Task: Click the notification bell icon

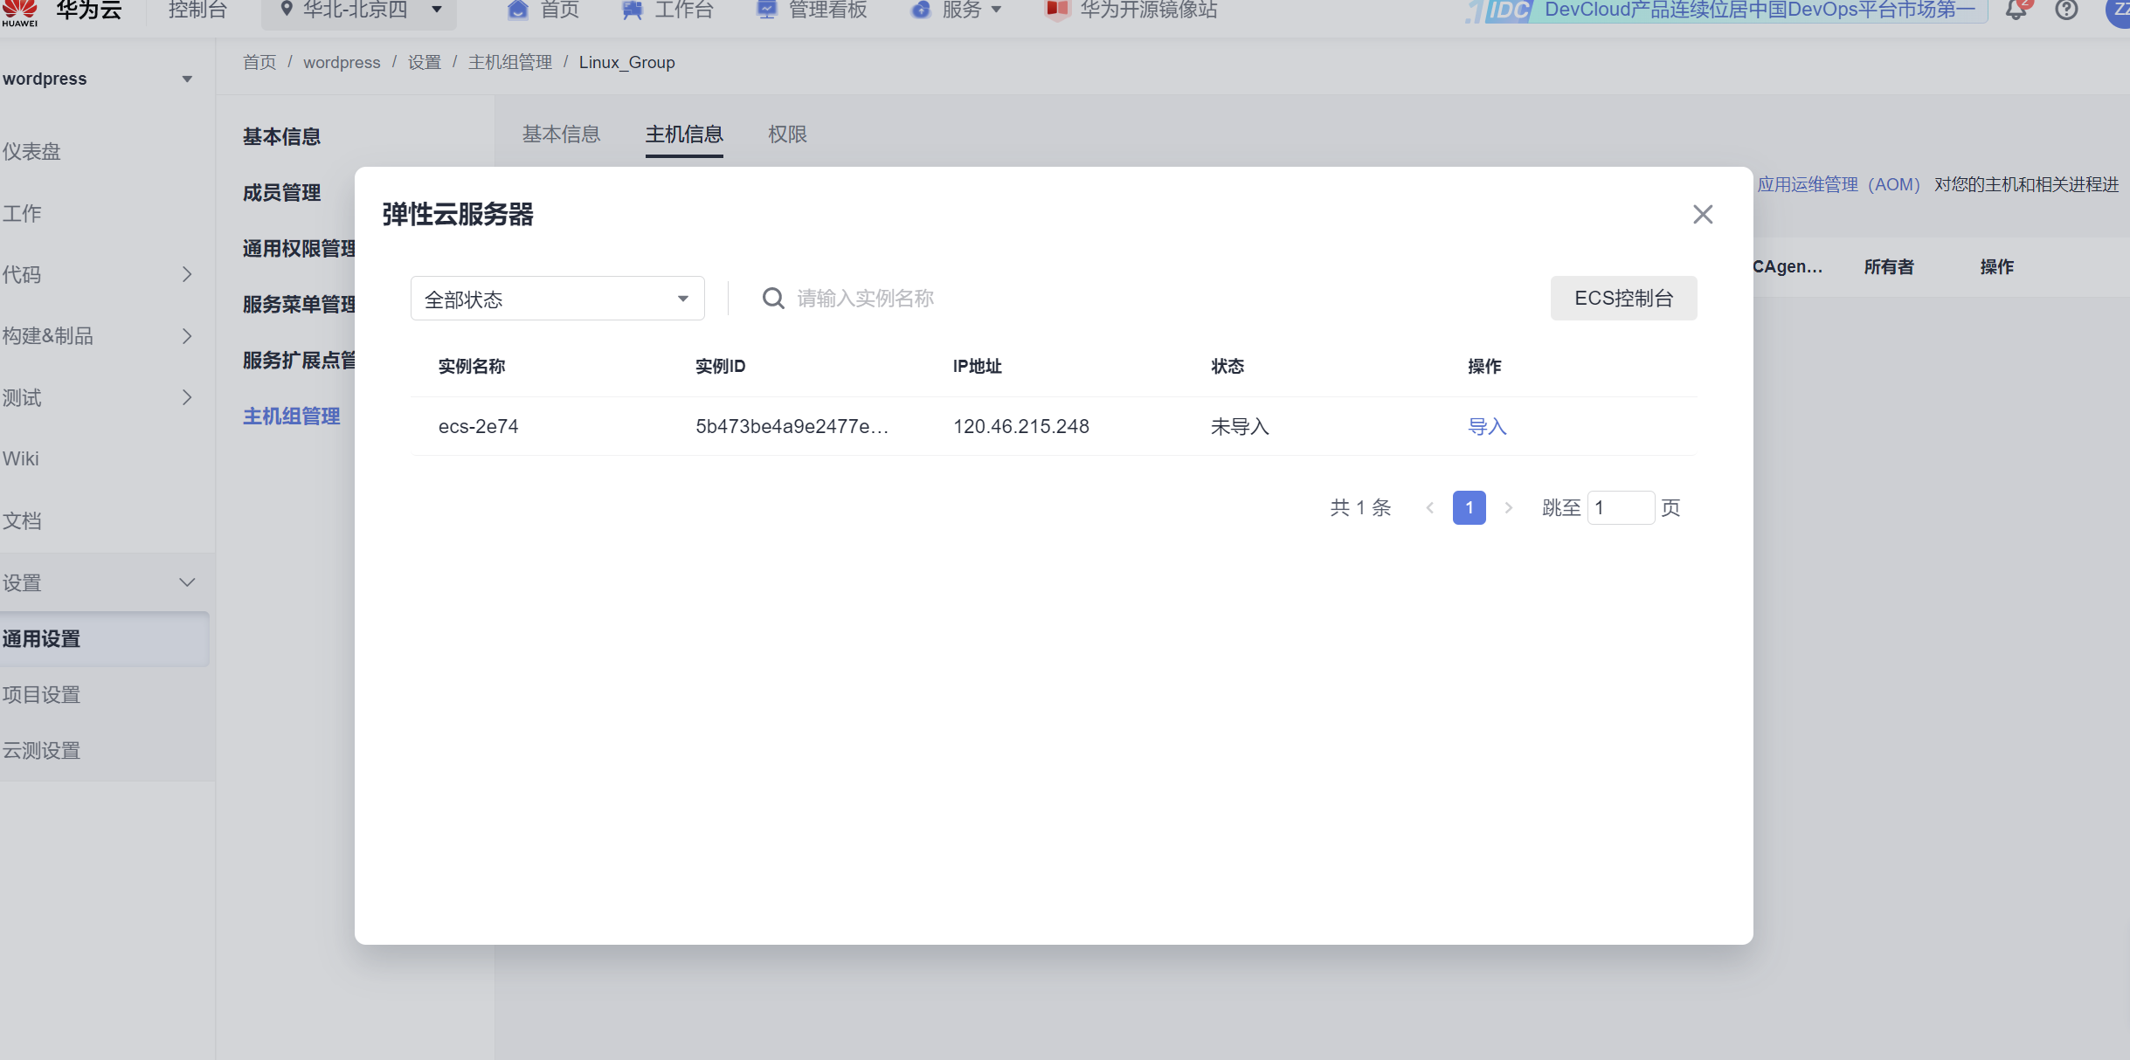Action: [x=2016, y=10]
